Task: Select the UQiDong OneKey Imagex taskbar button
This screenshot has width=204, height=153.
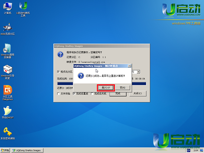Action: [28, 151]
